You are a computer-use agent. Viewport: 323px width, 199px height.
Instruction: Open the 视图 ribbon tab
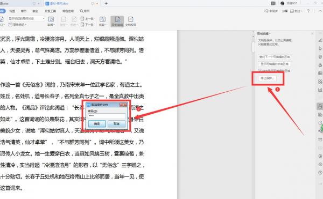(12, 11)
